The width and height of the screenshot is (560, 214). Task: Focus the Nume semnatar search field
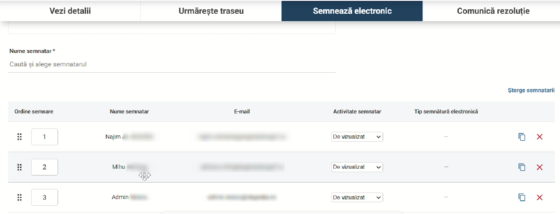click(171, 65)
